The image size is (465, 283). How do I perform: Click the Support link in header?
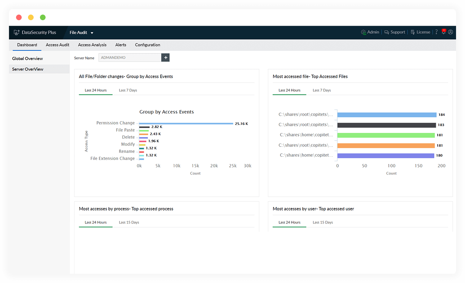[398, 32]
